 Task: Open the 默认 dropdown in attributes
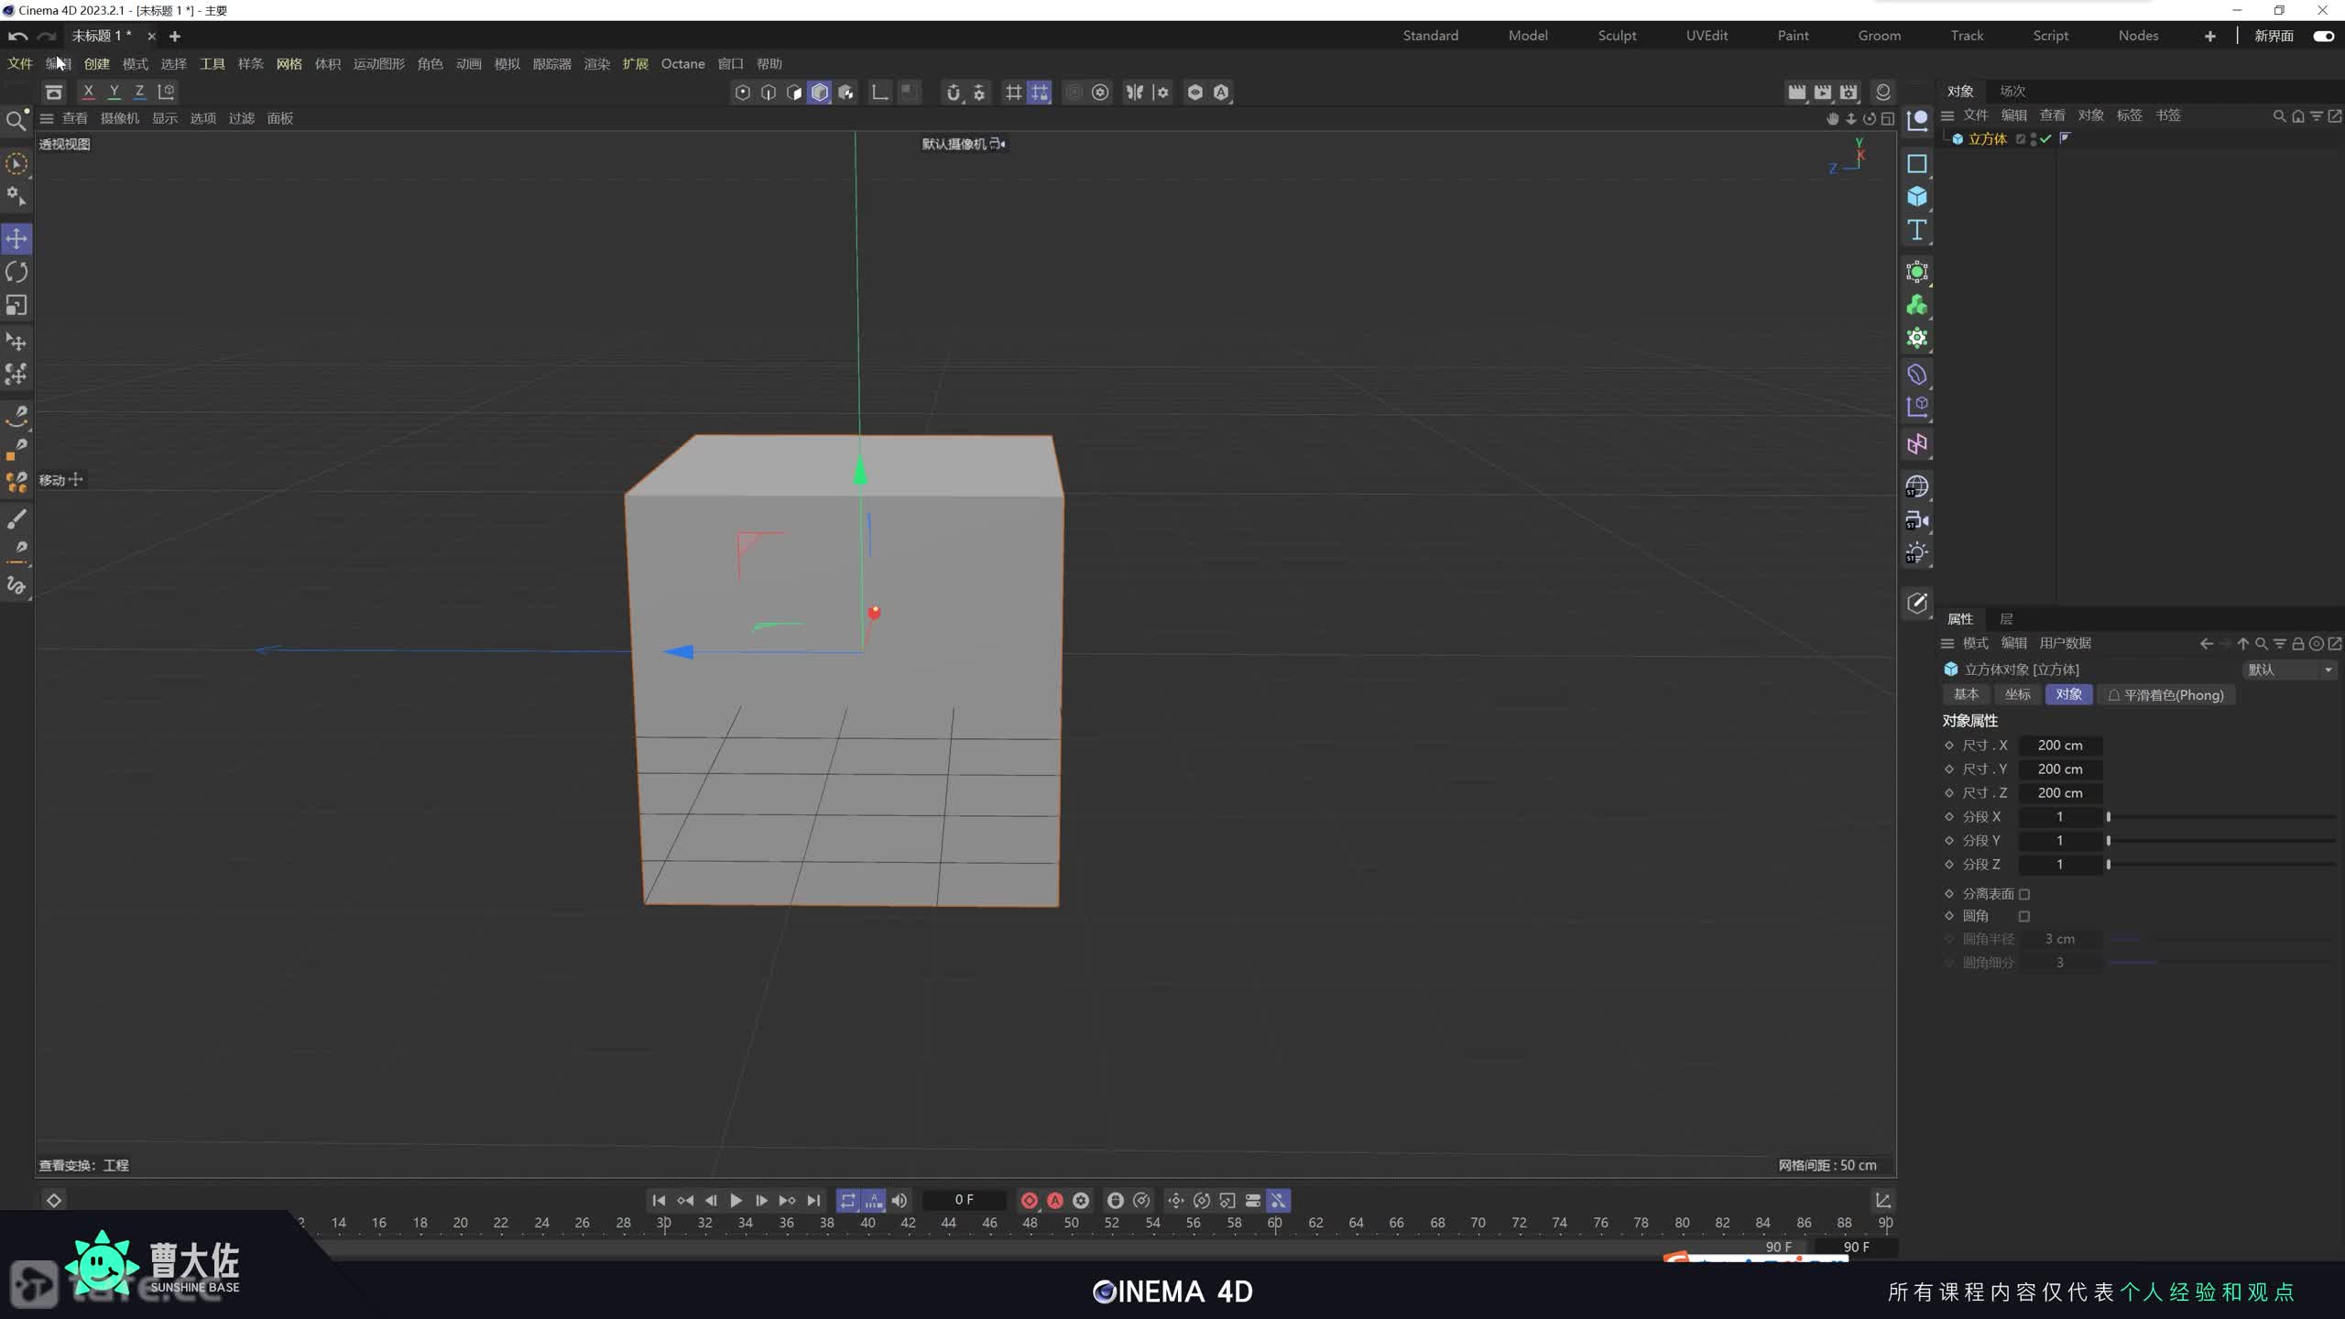[x=2288, y=670]
